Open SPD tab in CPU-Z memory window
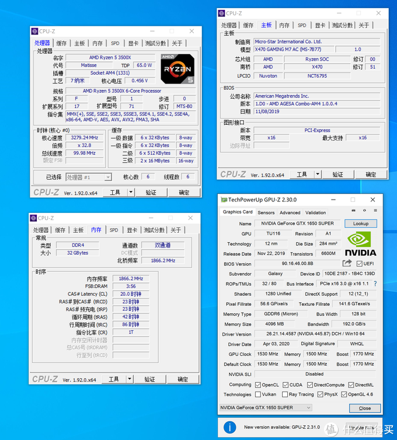397x440 pixels. click(x=114, y=230)
